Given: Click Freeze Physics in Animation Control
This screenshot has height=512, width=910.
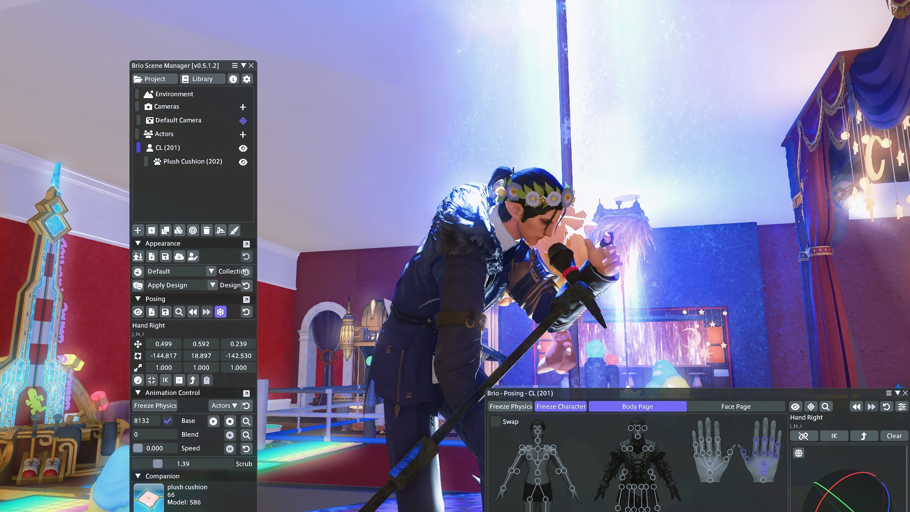Looking at the screenshot, I should [x=155, y=406].
